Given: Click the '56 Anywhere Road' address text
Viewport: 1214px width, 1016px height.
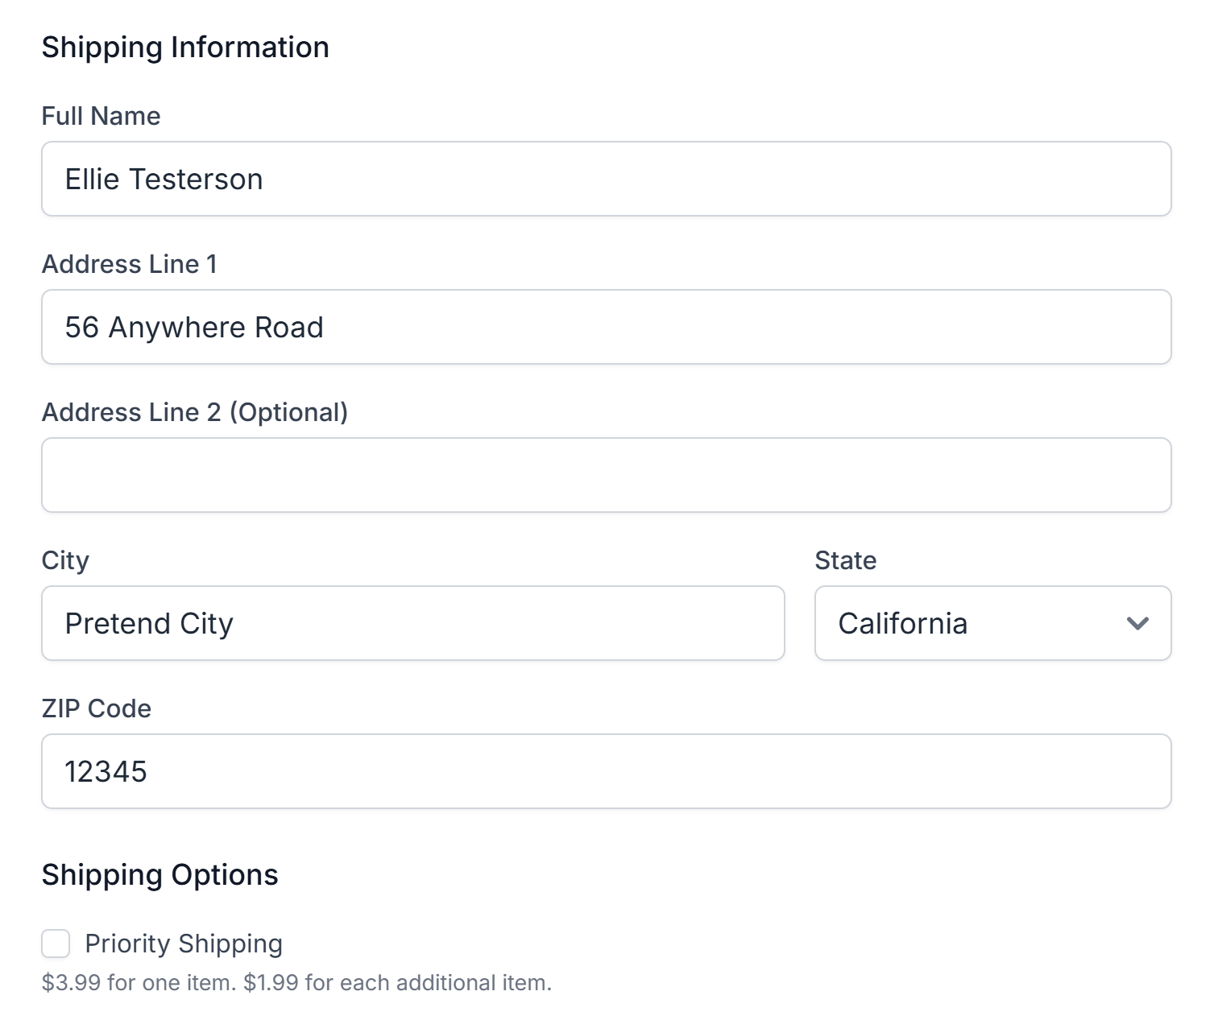Looking at the screenshot, I should click(x=194, y=328).
